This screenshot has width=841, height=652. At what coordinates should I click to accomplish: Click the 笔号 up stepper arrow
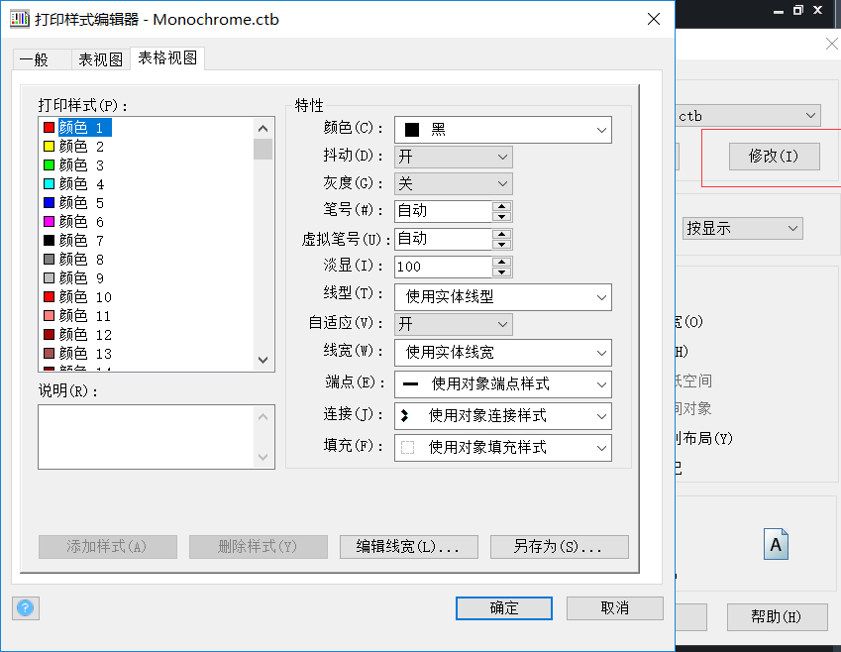click(x=503, y=206)
